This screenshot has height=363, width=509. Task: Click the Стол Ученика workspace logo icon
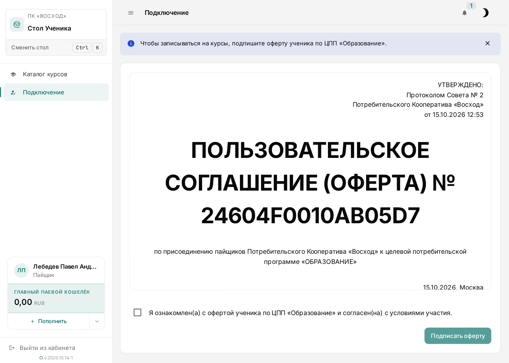17,24
